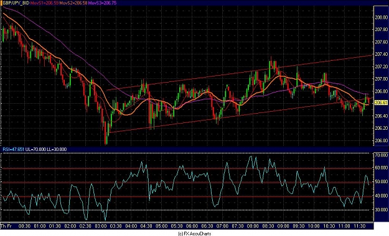The height and width of the screenshot is (236, 389).
Task: Click the 06:30 time axis label
Action: tap(207, 226)
